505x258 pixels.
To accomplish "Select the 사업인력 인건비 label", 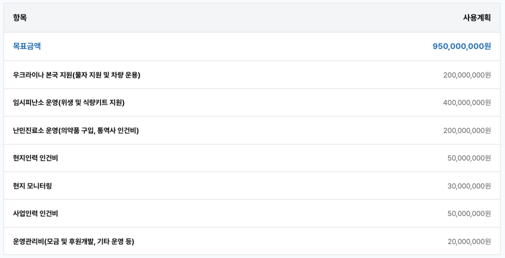I will (x=35, y=213).
